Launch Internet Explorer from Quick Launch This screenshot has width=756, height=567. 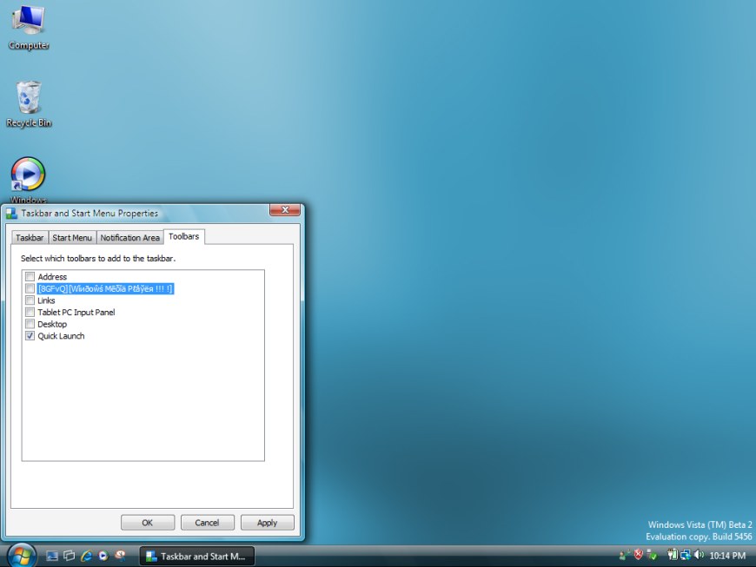point(86,556)
